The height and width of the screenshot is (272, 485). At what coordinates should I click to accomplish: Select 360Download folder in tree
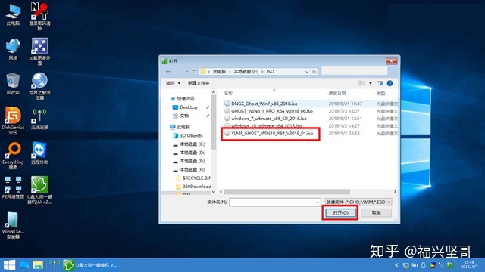193,187
